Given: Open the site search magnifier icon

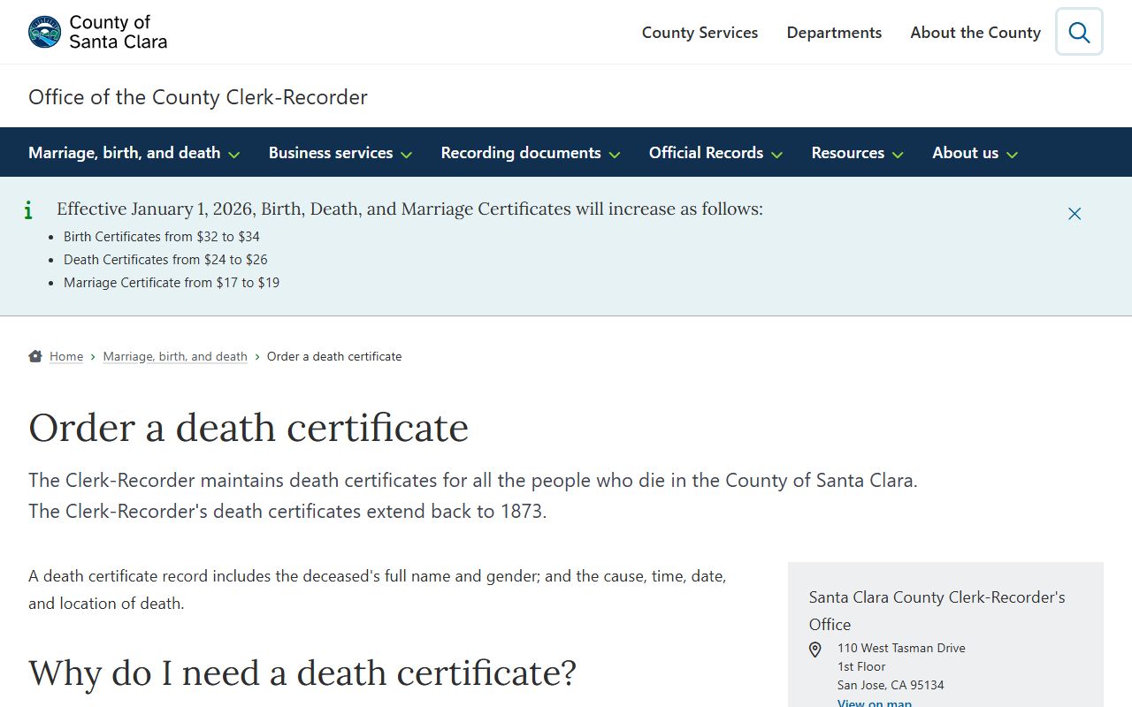Looking at the screenshot, I should tap(1079, 32).
